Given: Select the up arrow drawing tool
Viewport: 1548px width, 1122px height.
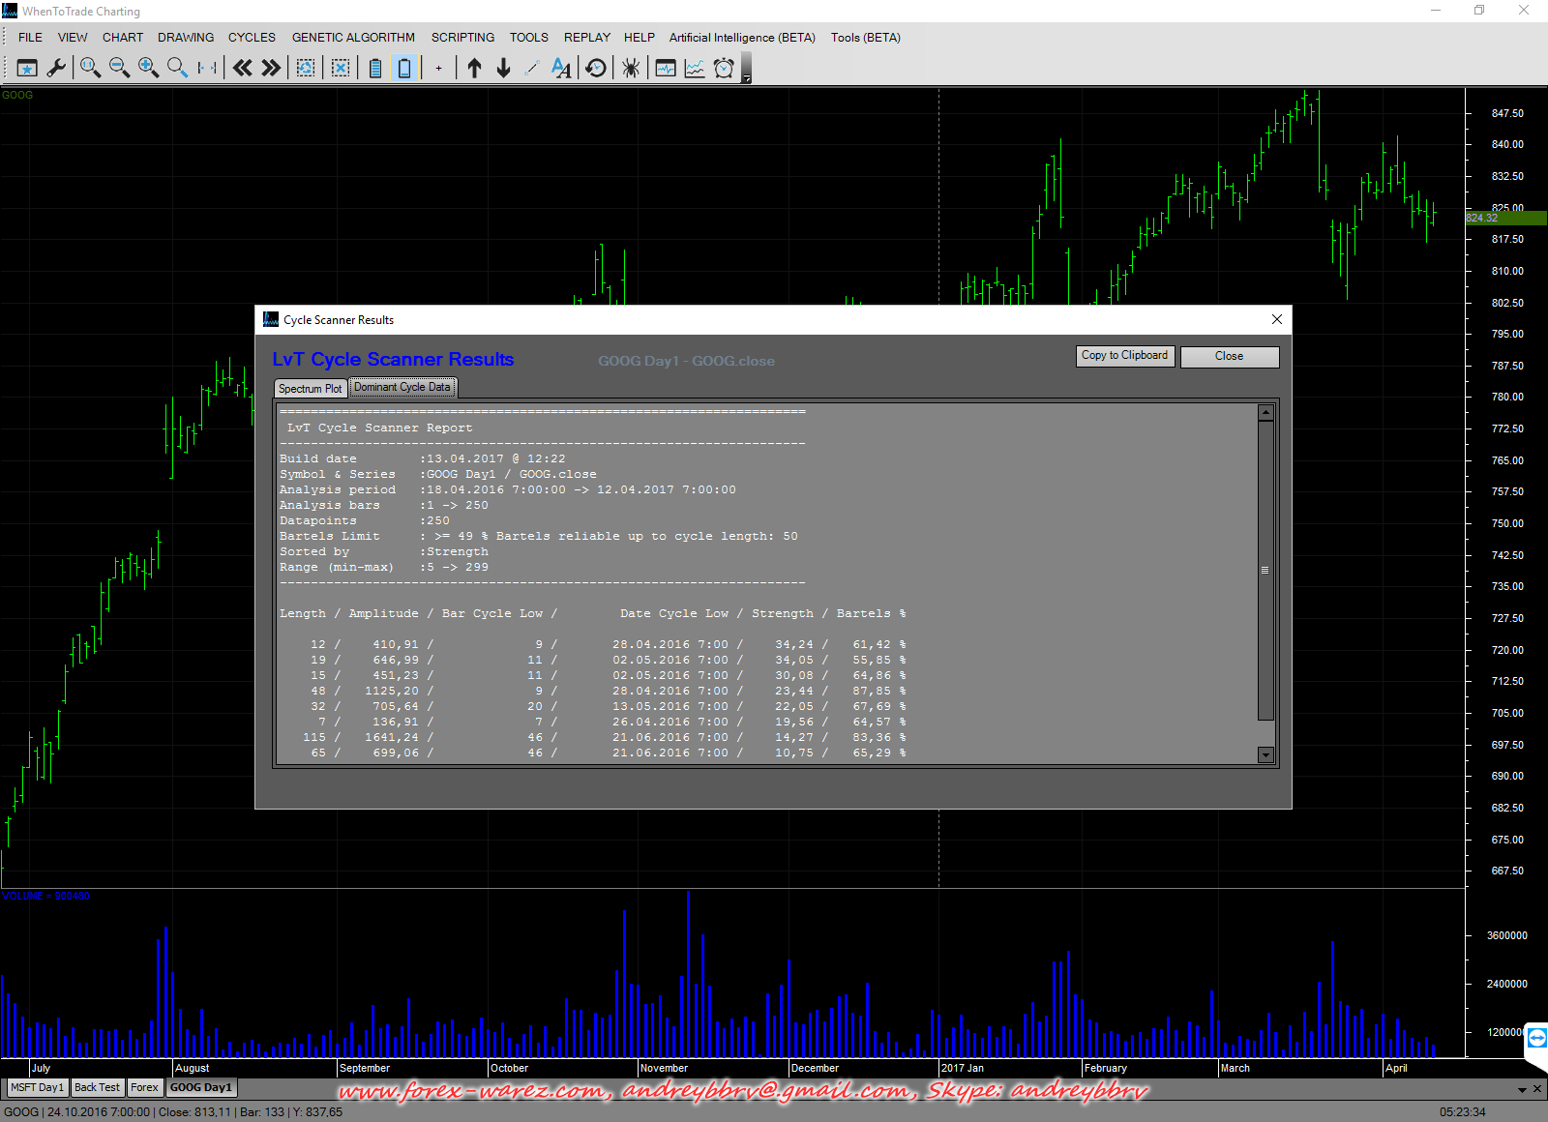Looking at the screenshot, I should (x=474, y=68).
